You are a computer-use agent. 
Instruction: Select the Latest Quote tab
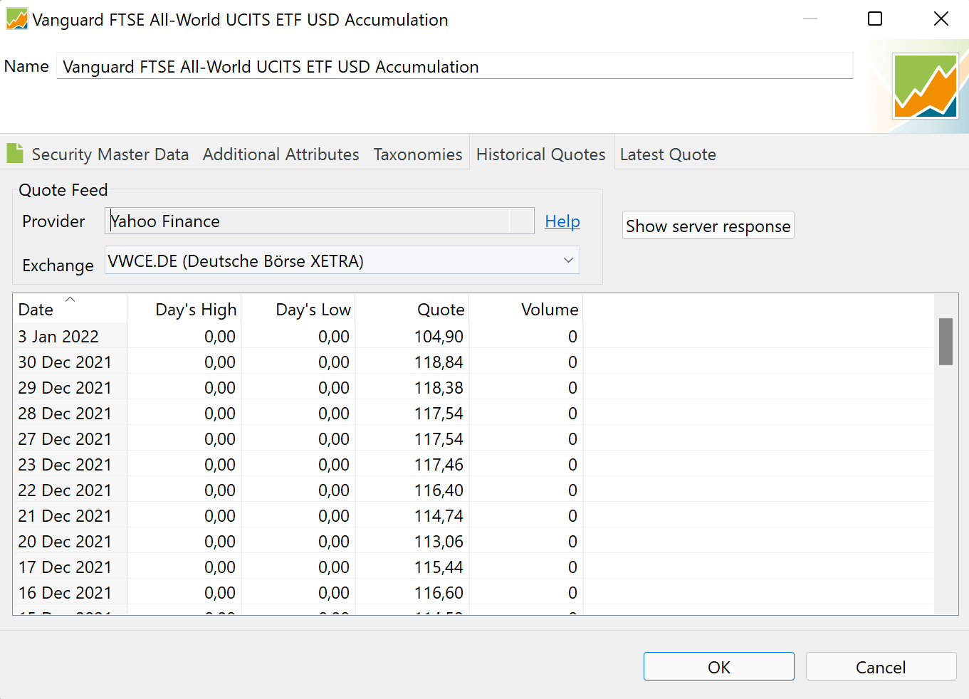[667, 154]
